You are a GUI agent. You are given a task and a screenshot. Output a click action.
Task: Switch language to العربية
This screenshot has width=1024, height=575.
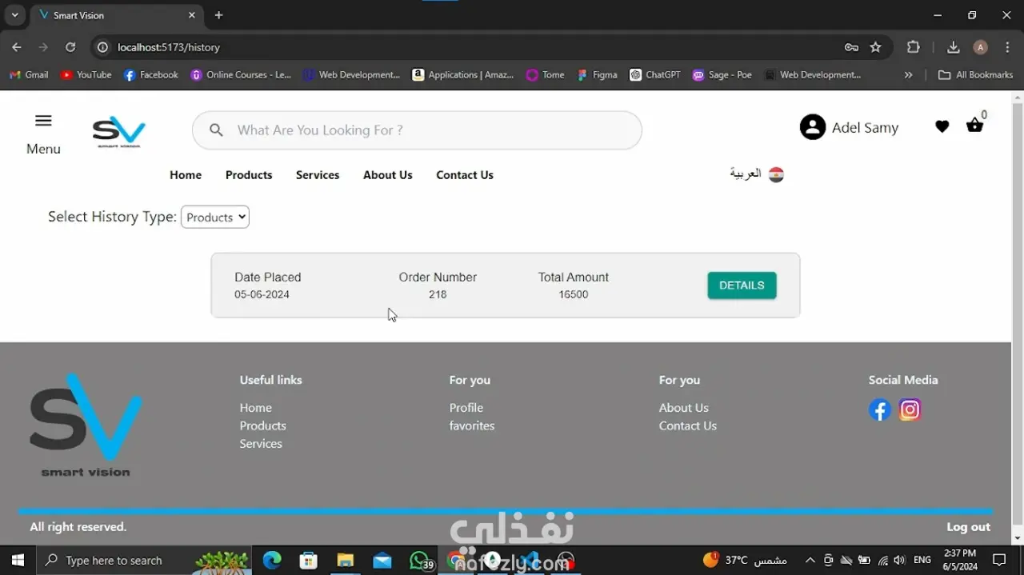tap(746, 174)
